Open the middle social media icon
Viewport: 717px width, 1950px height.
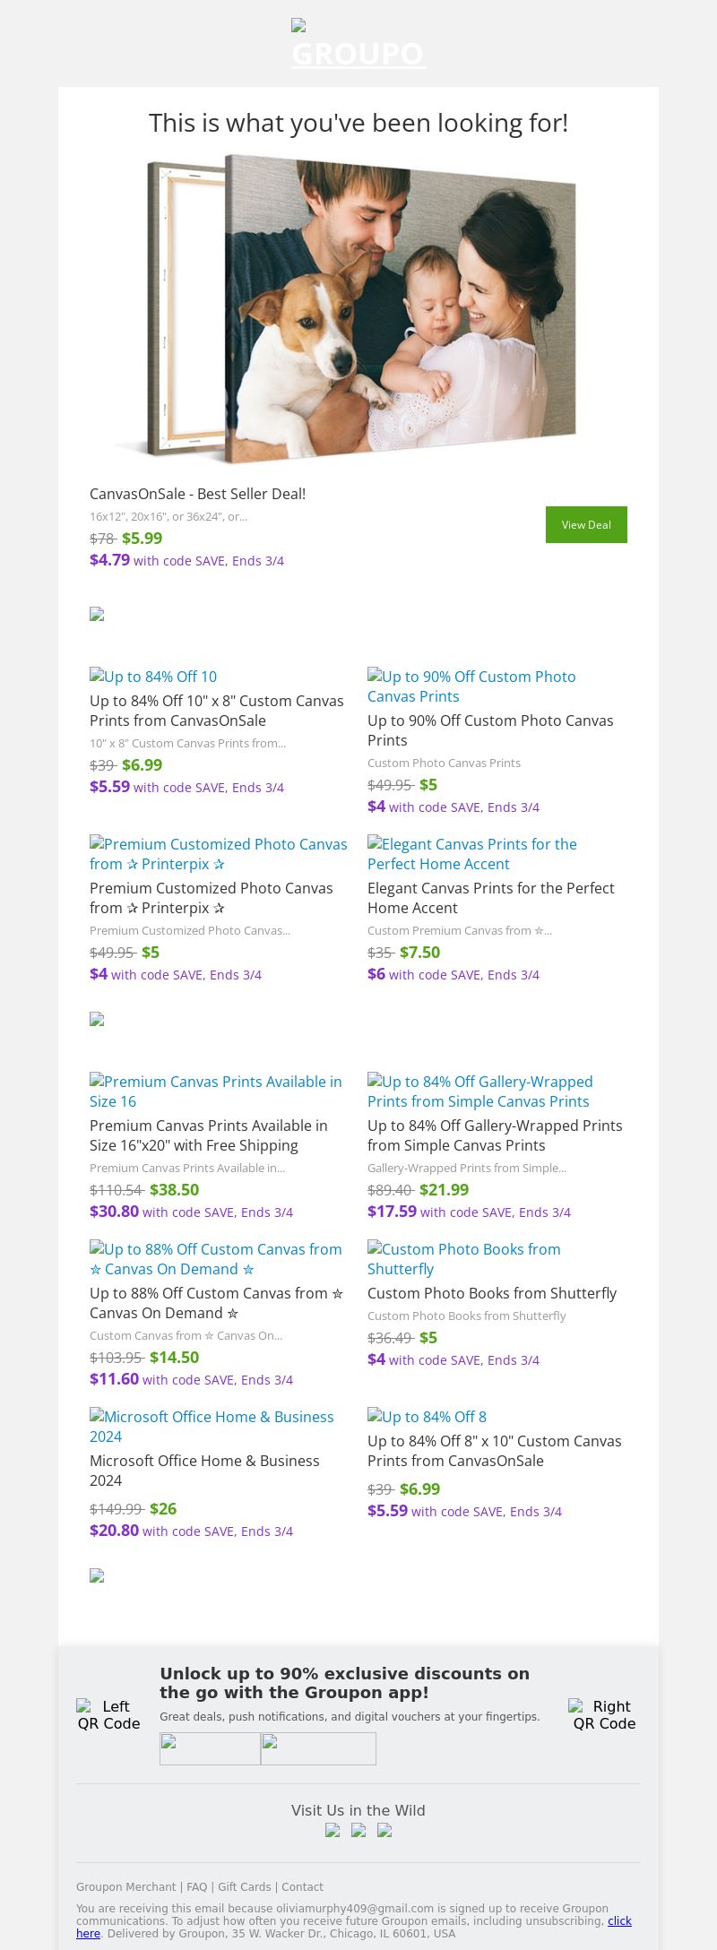click(358, 1830)
